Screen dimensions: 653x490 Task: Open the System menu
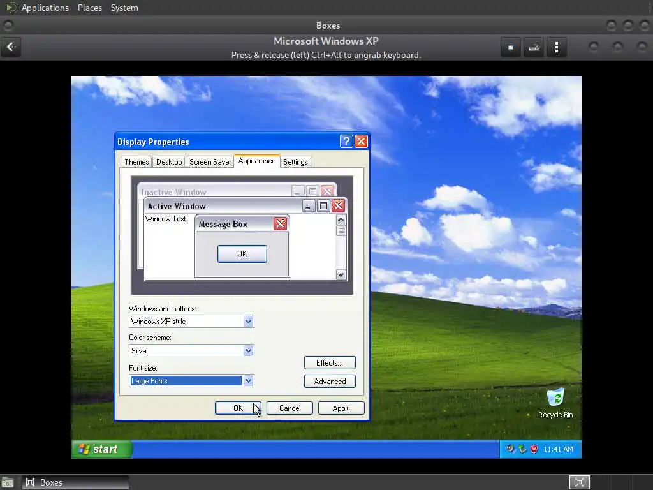pyautogui.click(x=124, y=8)
